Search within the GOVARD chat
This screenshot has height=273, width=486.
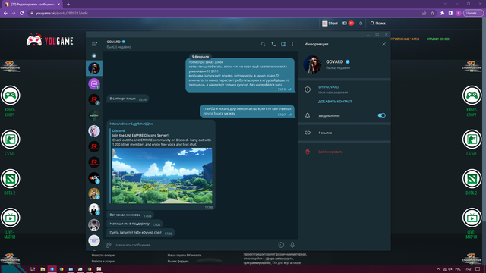point(264,44)
